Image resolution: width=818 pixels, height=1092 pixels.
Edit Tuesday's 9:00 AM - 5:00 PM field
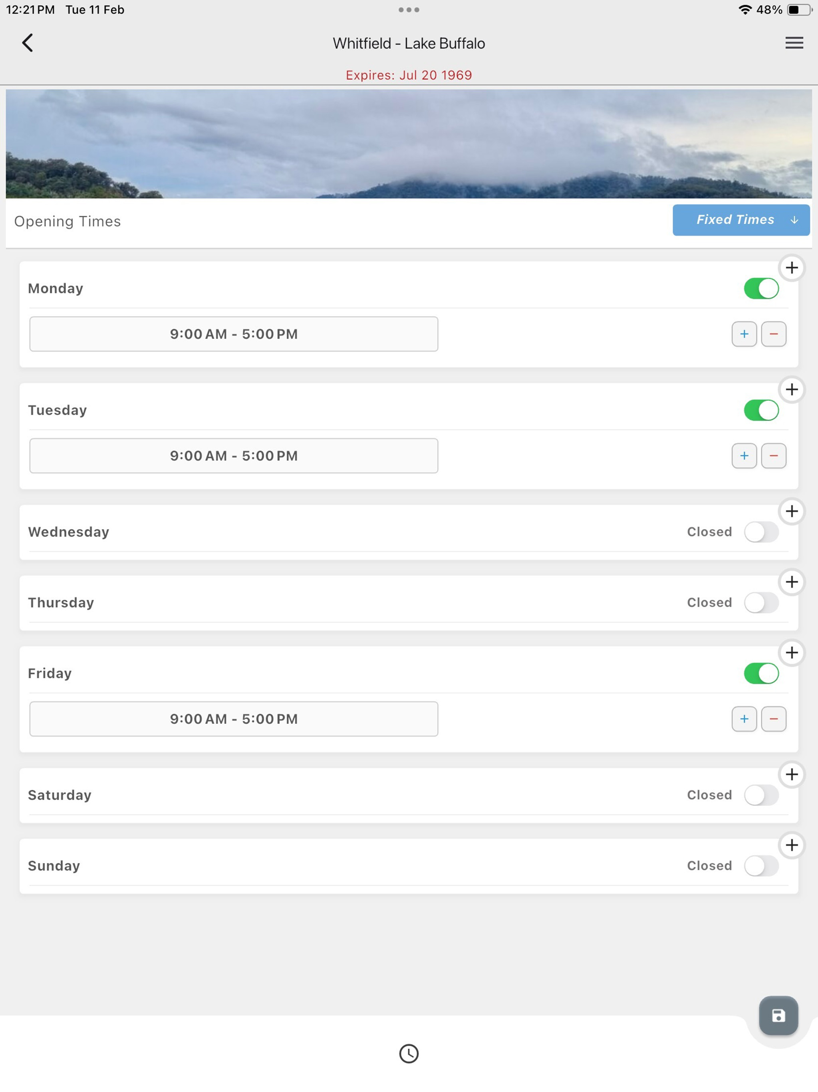[233, 456]
